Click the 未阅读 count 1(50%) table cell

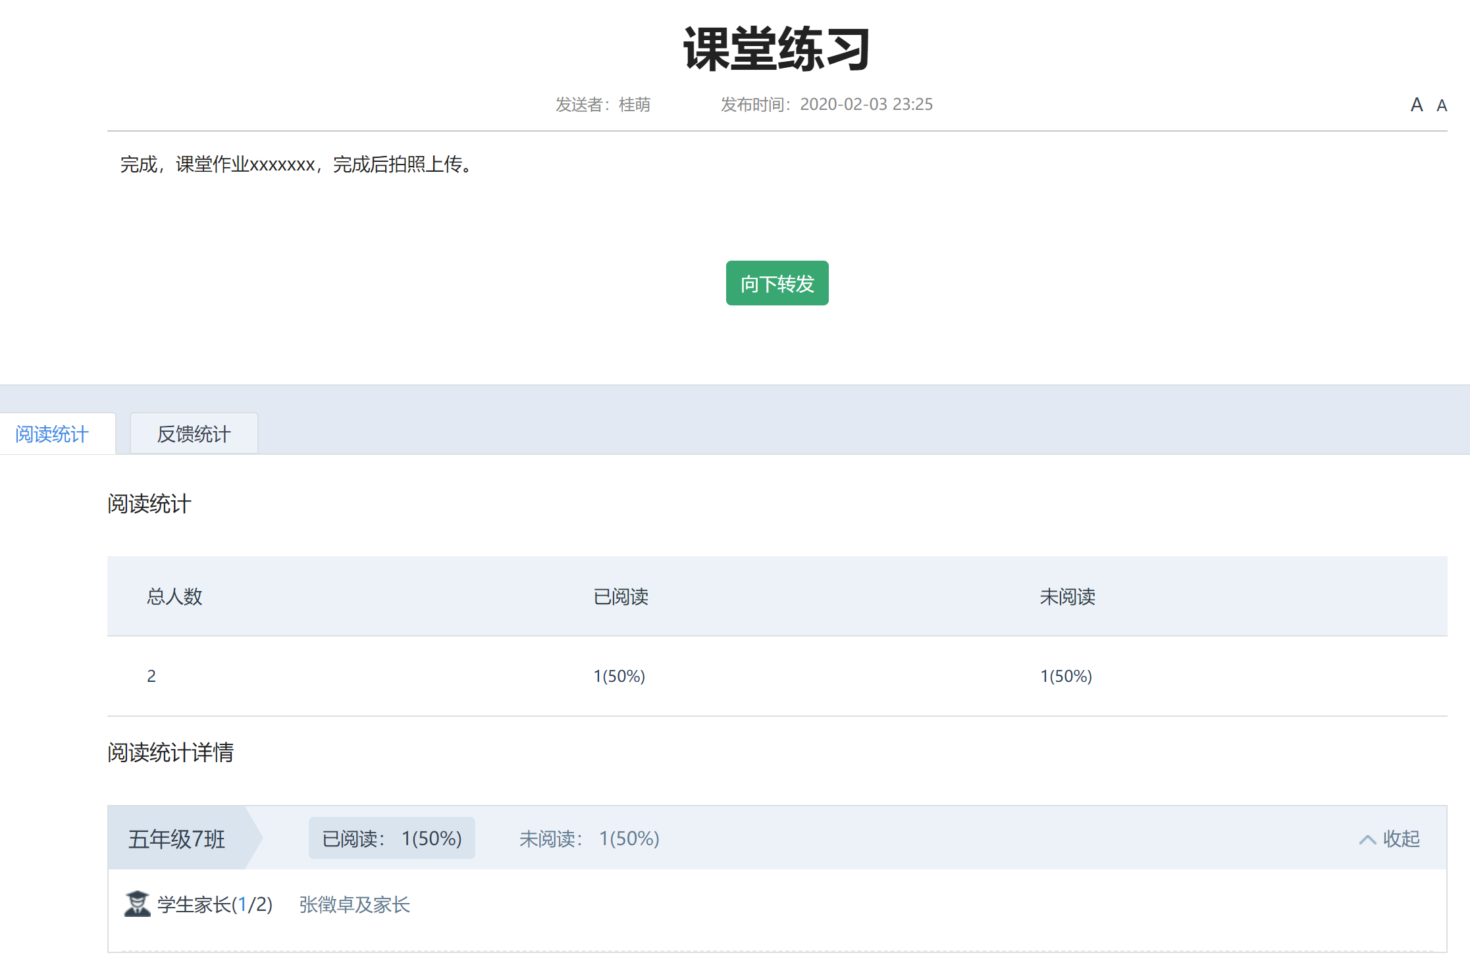(x=1066, y=676)
